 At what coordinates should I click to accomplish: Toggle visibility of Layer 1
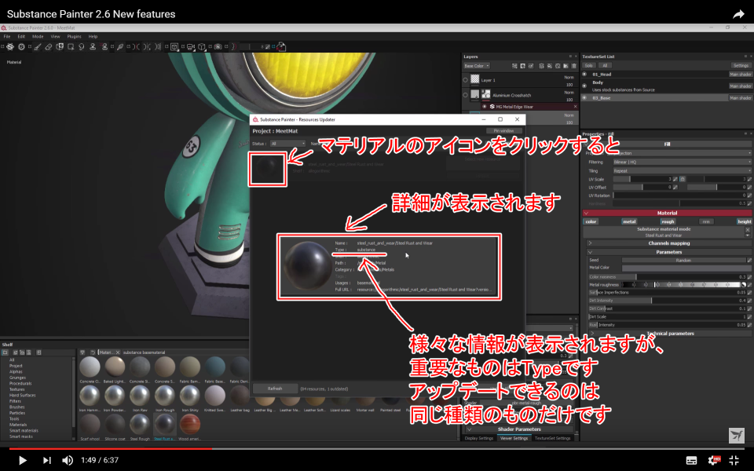click(466, 80)
